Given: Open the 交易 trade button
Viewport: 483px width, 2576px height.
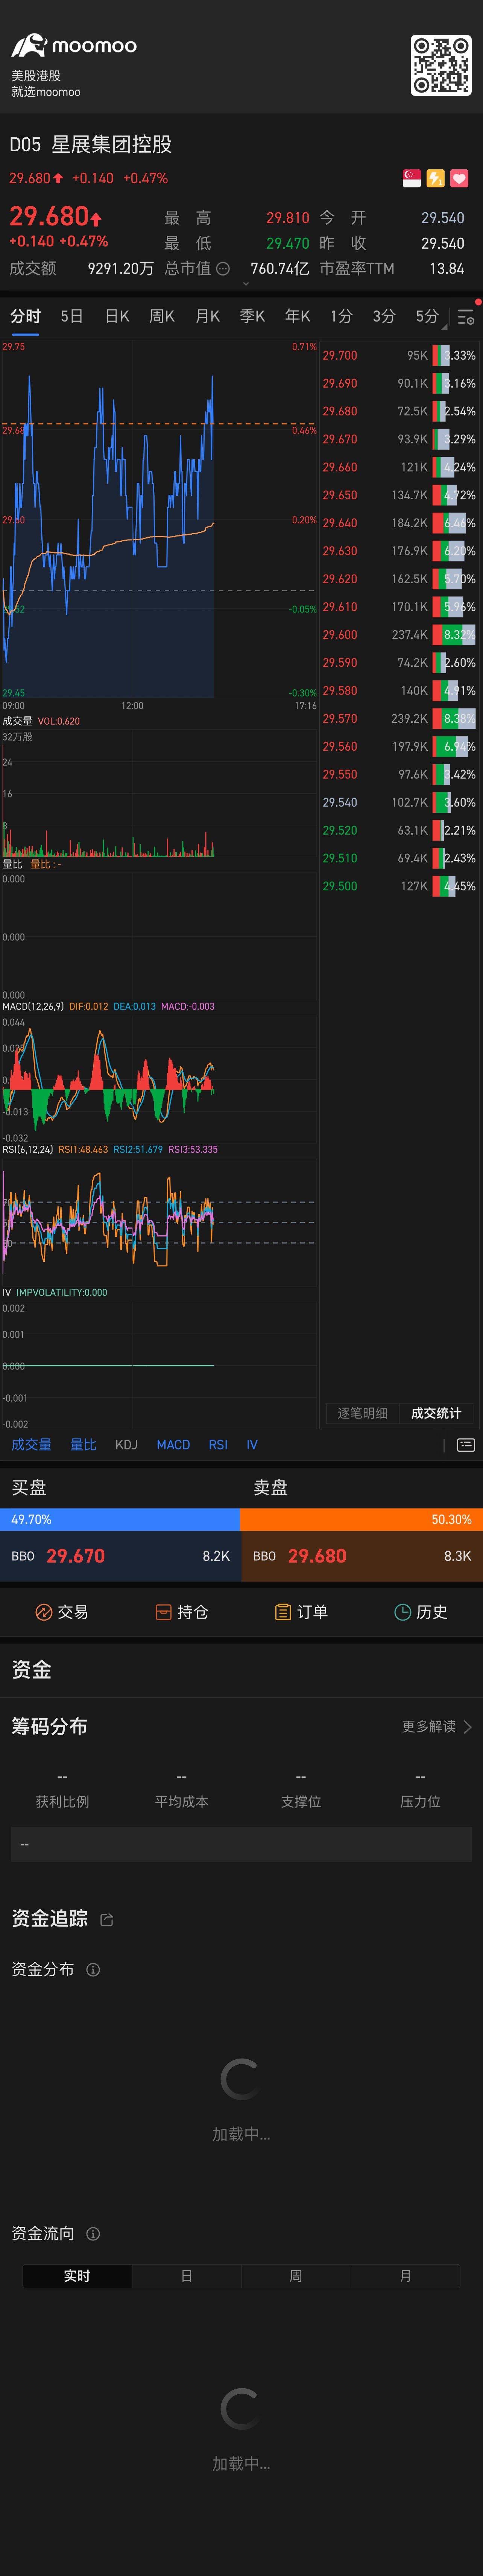Looking at the screenshot, I should point(62,1612).
